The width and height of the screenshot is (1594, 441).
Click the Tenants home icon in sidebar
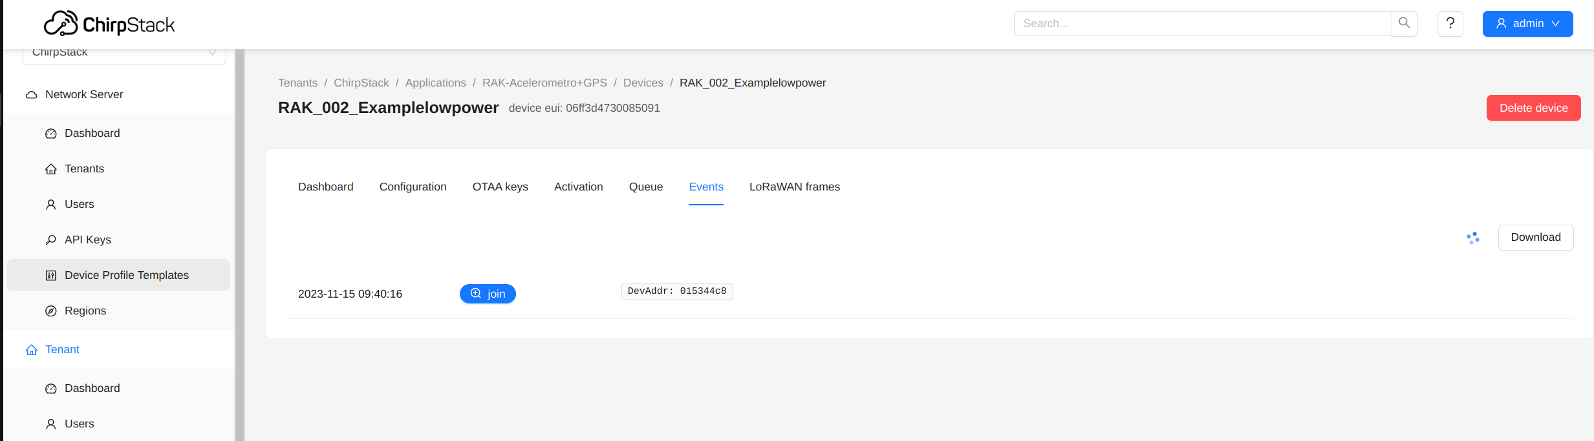click(51, 169)
